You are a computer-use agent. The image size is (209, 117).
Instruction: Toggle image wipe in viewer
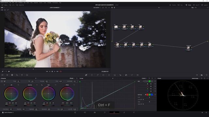(x=2, y=10)
